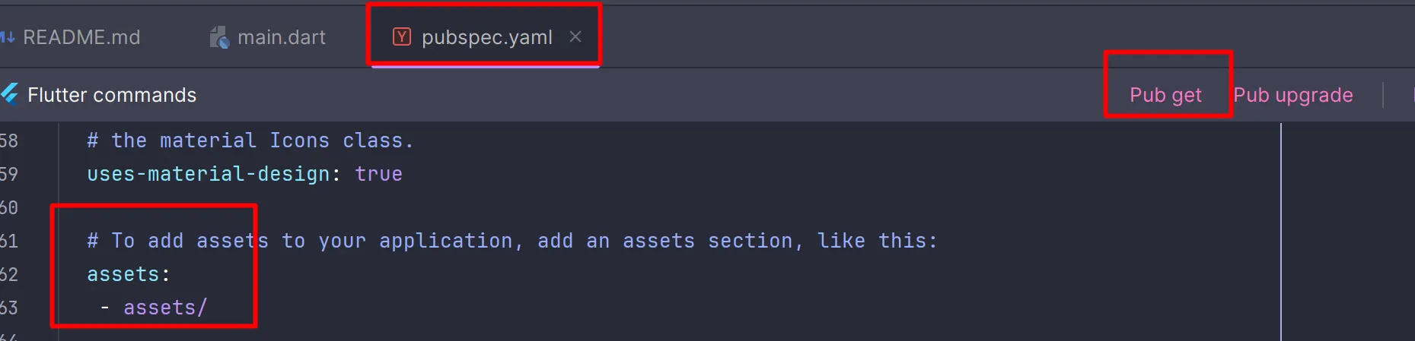Click line number 58 in the gutter
Image resolution: width=1415 pixels, height=341 pixels.
tap(8, 141)
